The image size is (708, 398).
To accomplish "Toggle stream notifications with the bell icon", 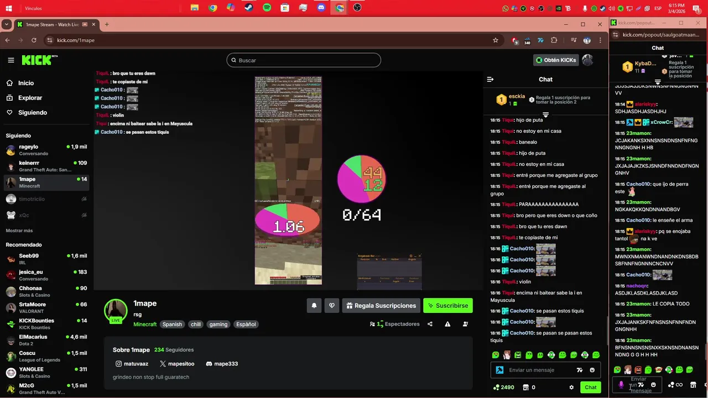I will [x=314, y=305].
